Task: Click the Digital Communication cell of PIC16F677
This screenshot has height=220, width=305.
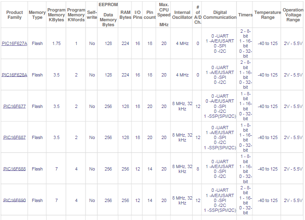Action: point(220,106)
